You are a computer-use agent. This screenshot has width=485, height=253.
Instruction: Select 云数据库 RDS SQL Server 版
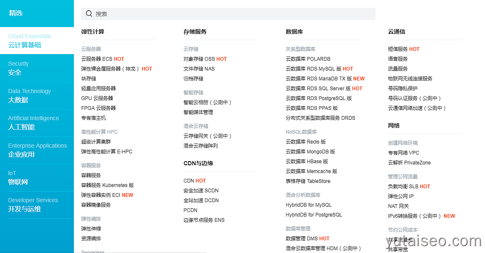pyautogui.click(x=318, y=89)
